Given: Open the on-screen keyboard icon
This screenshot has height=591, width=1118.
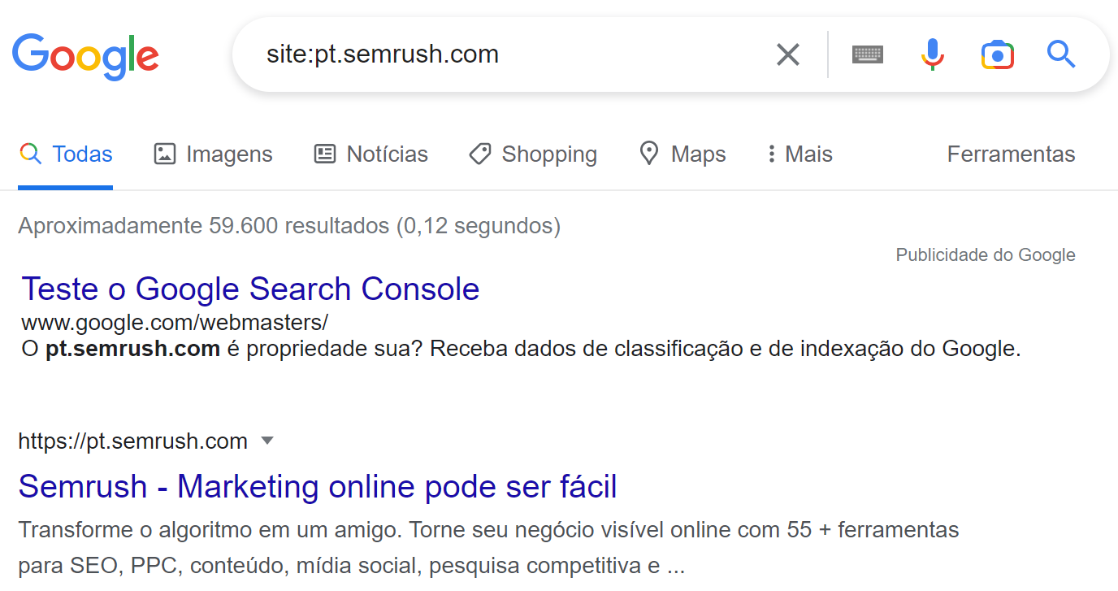Looking at the screenshot, I should pyautogui.click(x=867, y=54).
